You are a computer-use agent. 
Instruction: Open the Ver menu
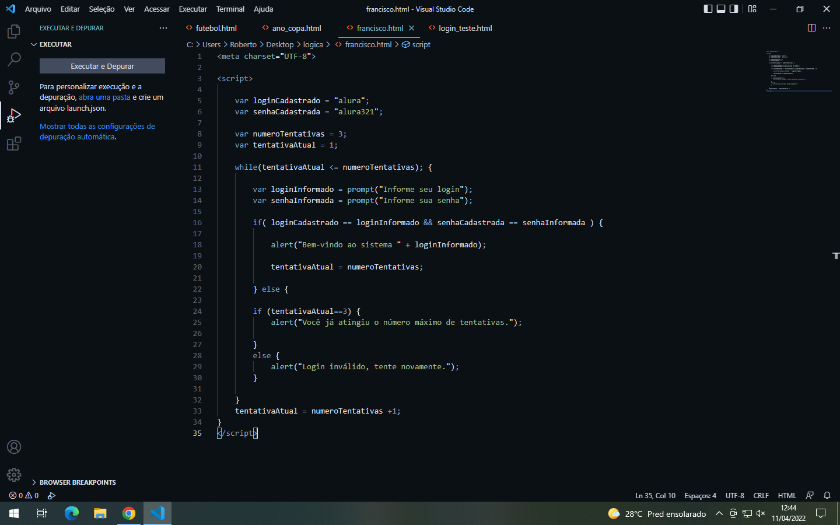[x=129, y=9]
